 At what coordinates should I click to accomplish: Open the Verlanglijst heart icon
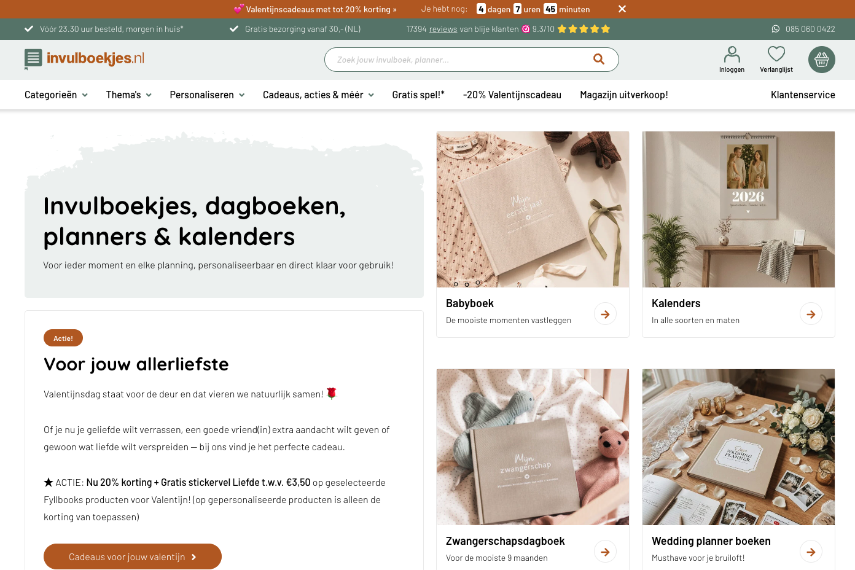point(776,60)
